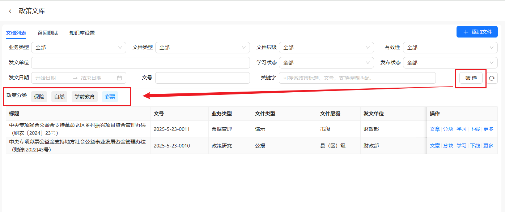505x212 pixels.
Task: Expand the 业务类型 dropdown
Action: click(78, 48)
